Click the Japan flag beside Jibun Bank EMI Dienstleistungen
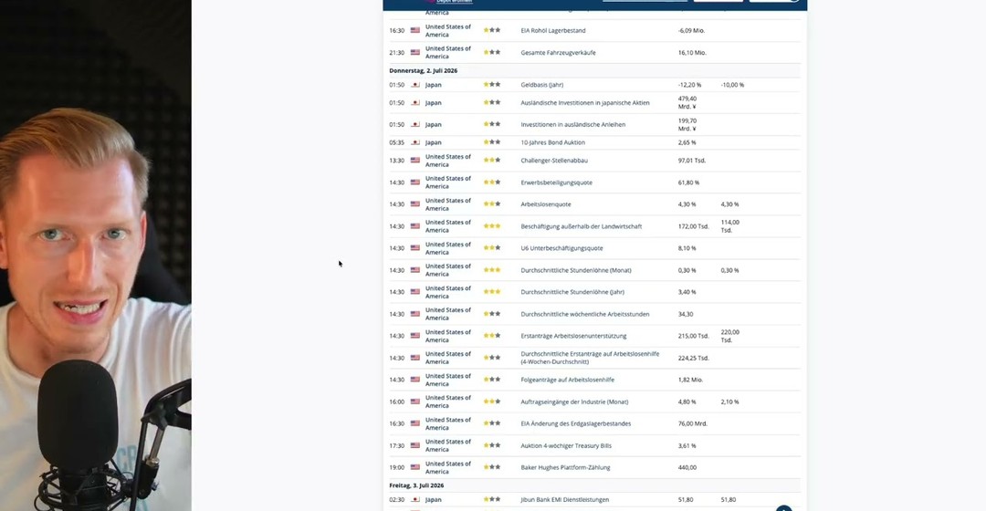 (x=415, y=500)
